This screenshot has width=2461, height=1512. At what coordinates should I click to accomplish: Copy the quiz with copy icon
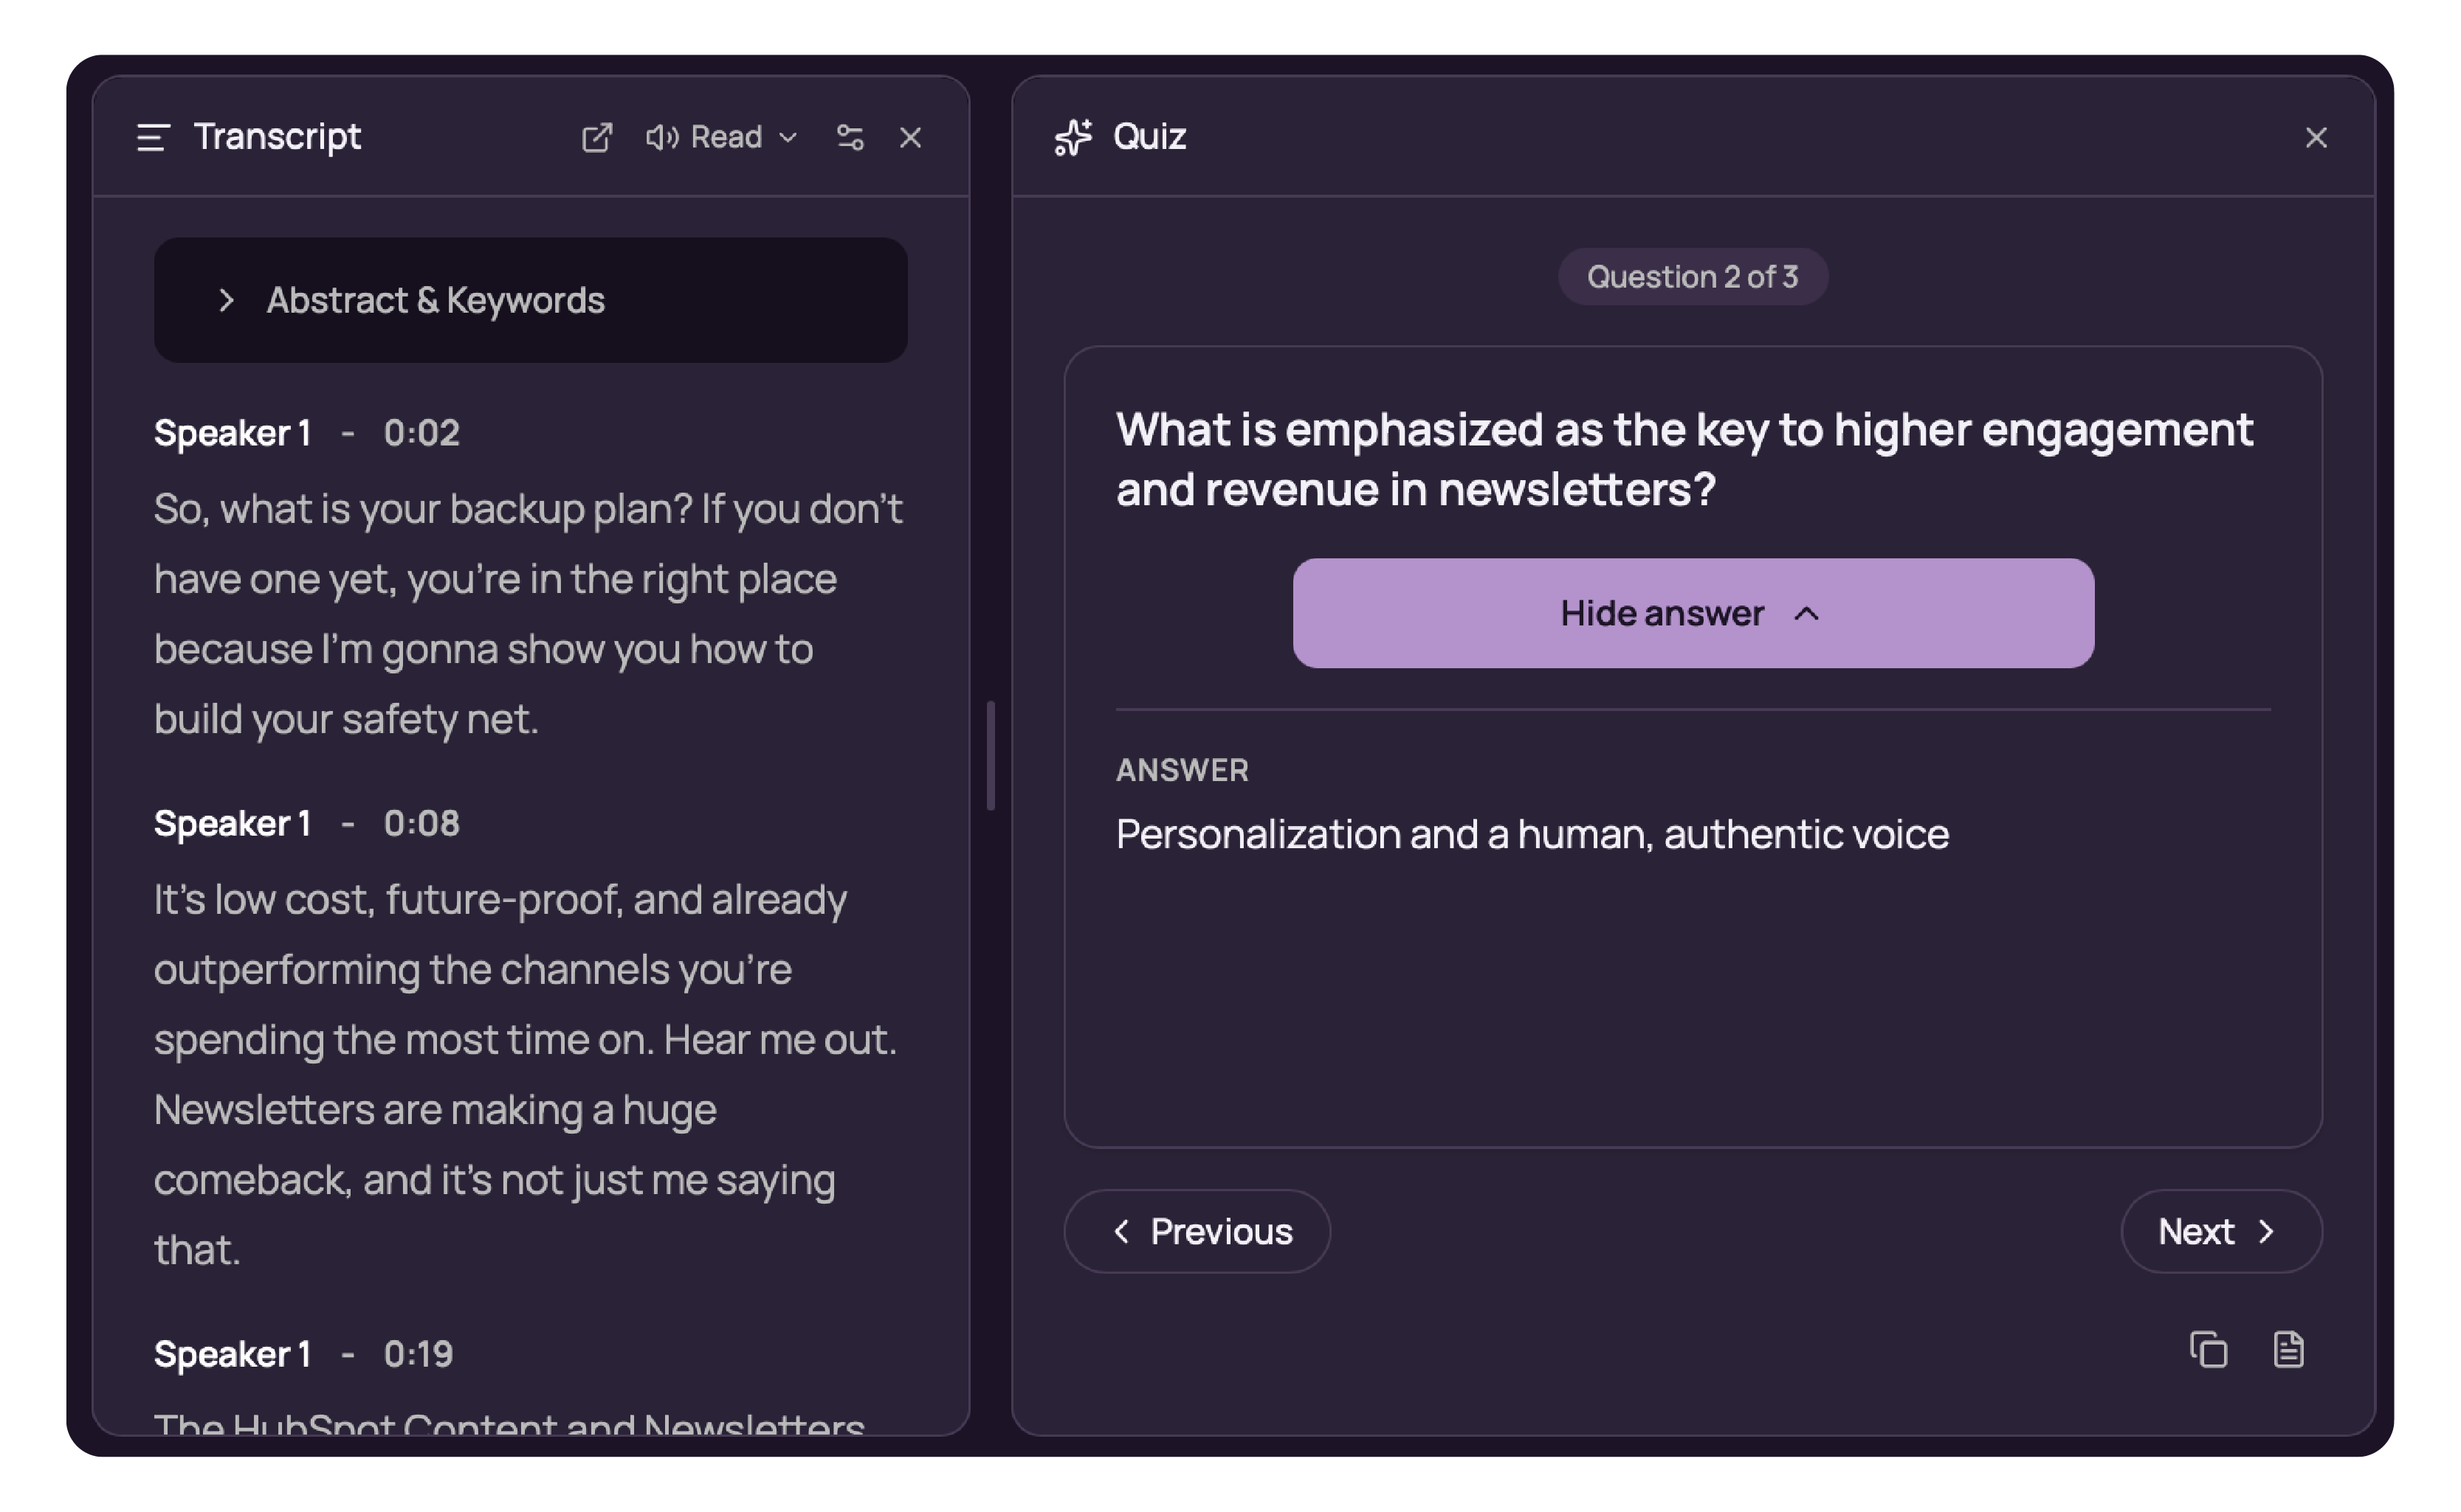(2209, 1349)
